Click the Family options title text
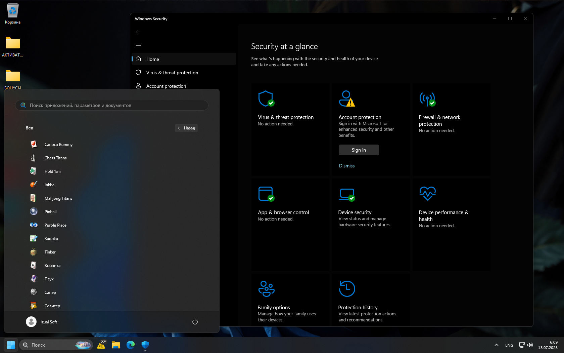 tap(274, 307)
